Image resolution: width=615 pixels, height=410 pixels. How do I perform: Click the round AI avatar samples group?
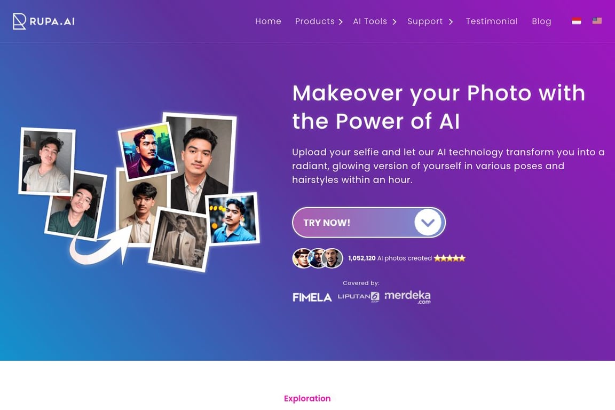pos(318,258)
